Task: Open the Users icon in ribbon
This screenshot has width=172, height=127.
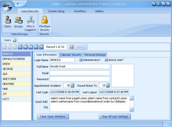Action: click(x=8, y=22)
